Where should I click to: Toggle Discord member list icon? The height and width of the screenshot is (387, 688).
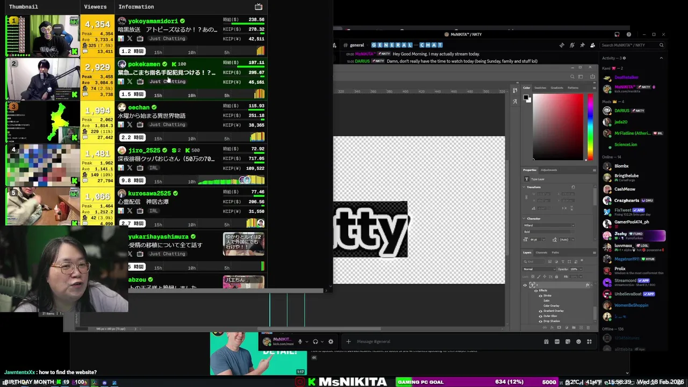tap(592, 45)
